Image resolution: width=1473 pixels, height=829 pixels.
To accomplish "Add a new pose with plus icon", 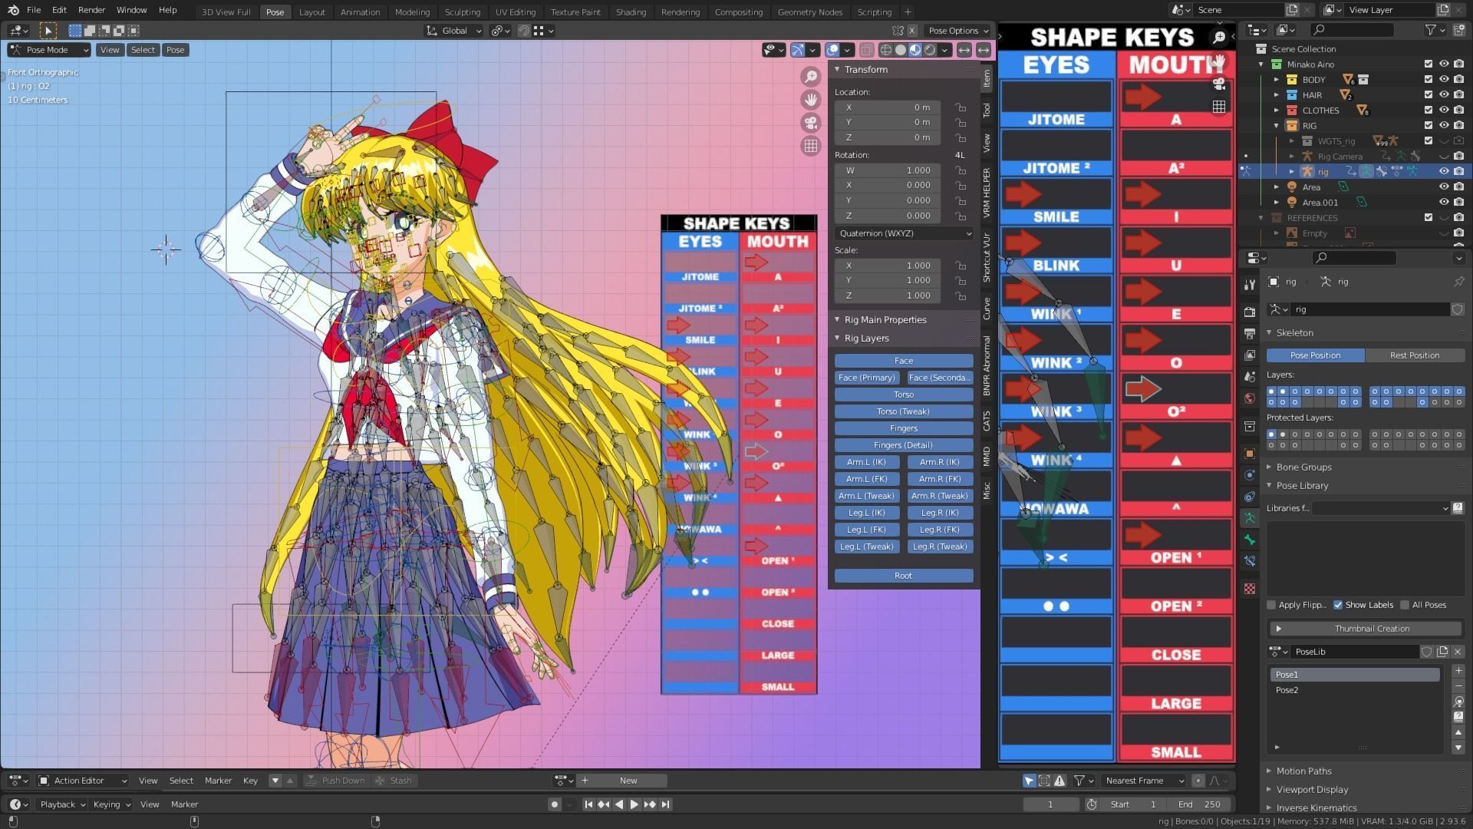I will click(1458, 671).
